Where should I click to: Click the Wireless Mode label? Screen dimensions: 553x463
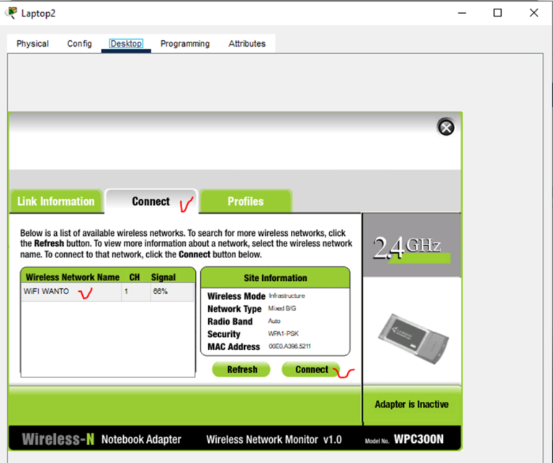[x=236, y=296]
